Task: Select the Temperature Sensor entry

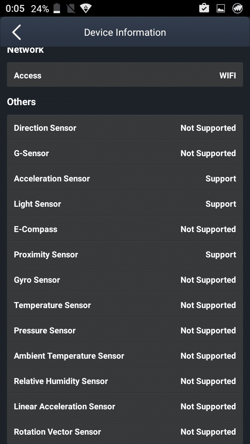Action: click(x=125, y=305)
